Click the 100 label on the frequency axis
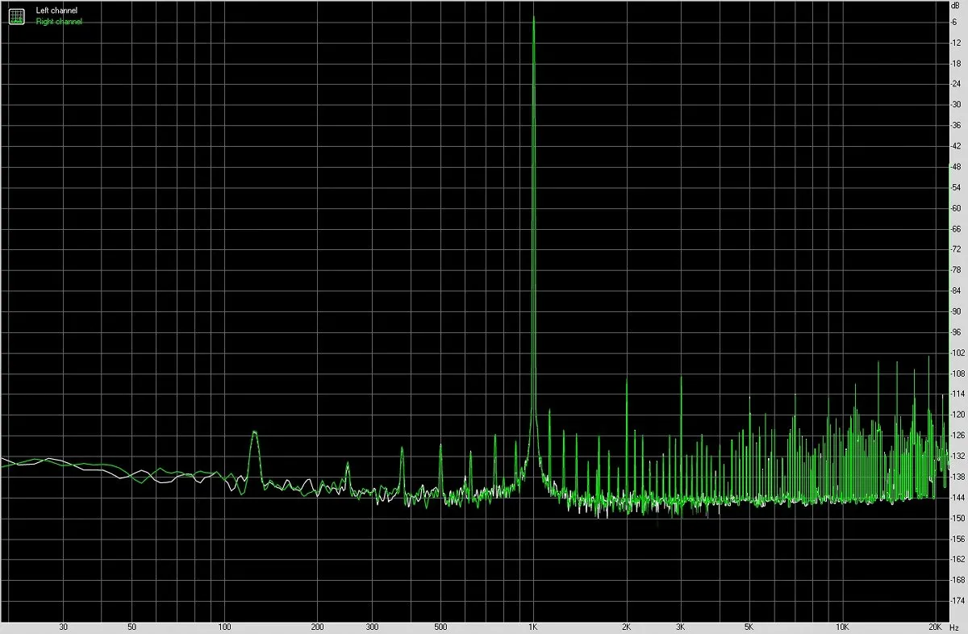This screenshot has width=968, height=634. [x=224, y=627]
